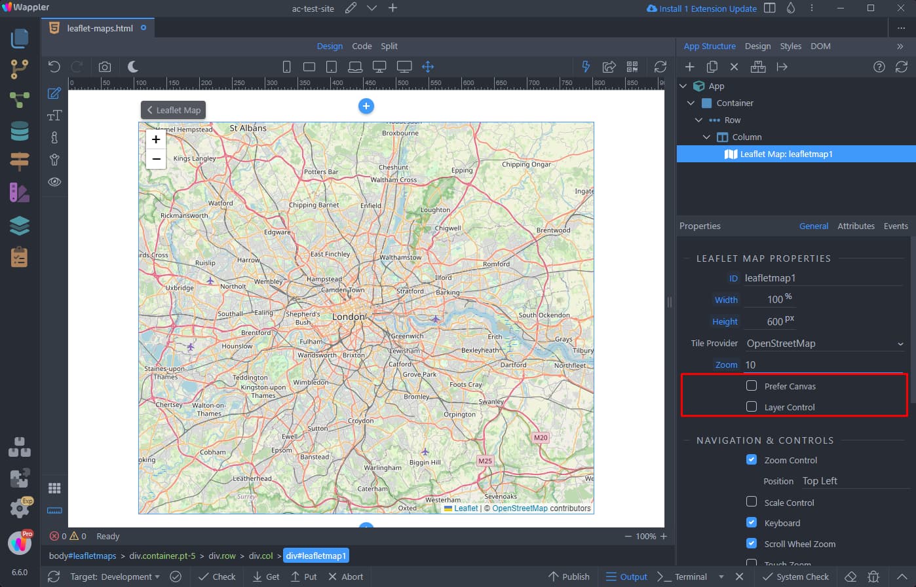This screenshot has height=587, width=916.
Task: Capture page screenshot with the camera icon
Action: (105, 65)
